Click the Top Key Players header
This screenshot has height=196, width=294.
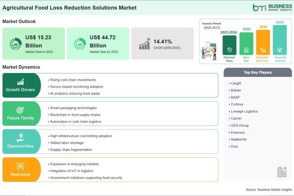[258, 73]
